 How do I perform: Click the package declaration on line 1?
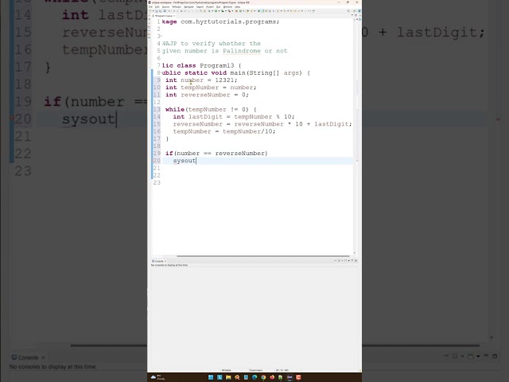(220, 21)
